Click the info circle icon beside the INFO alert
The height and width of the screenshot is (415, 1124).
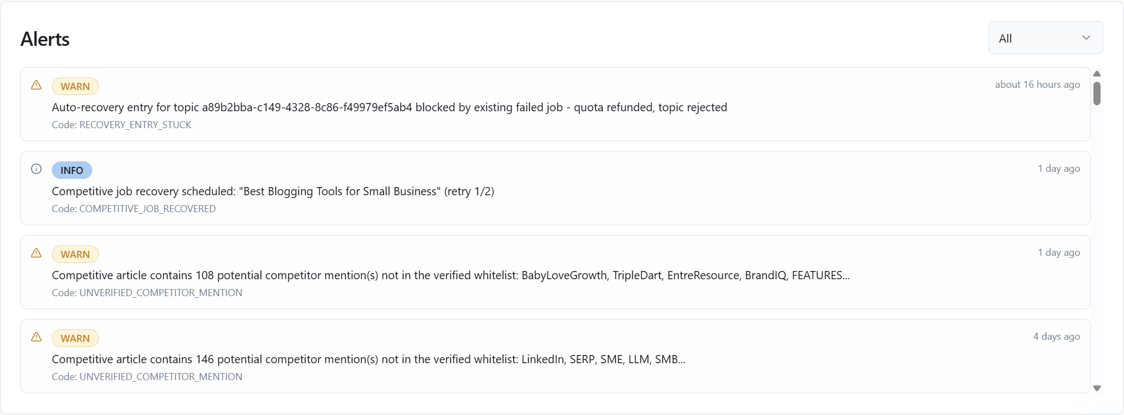(x=36, y=169)
